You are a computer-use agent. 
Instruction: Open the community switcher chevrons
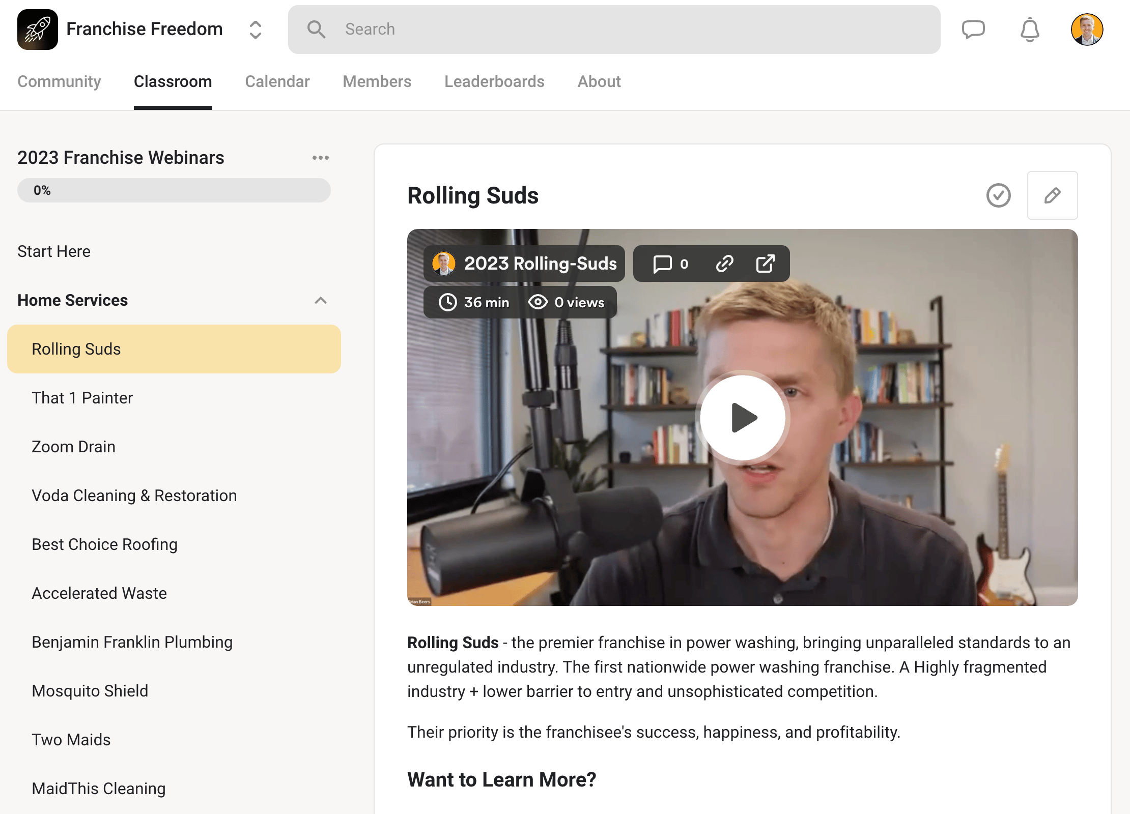pos(256,30)
